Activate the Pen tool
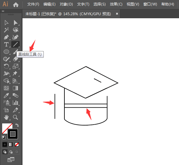179x165 pixels. [x=6, y=37]
